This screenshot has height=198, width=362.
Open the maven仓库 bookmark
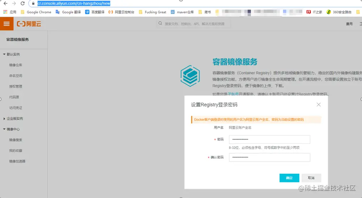click(x=182, y=12)
